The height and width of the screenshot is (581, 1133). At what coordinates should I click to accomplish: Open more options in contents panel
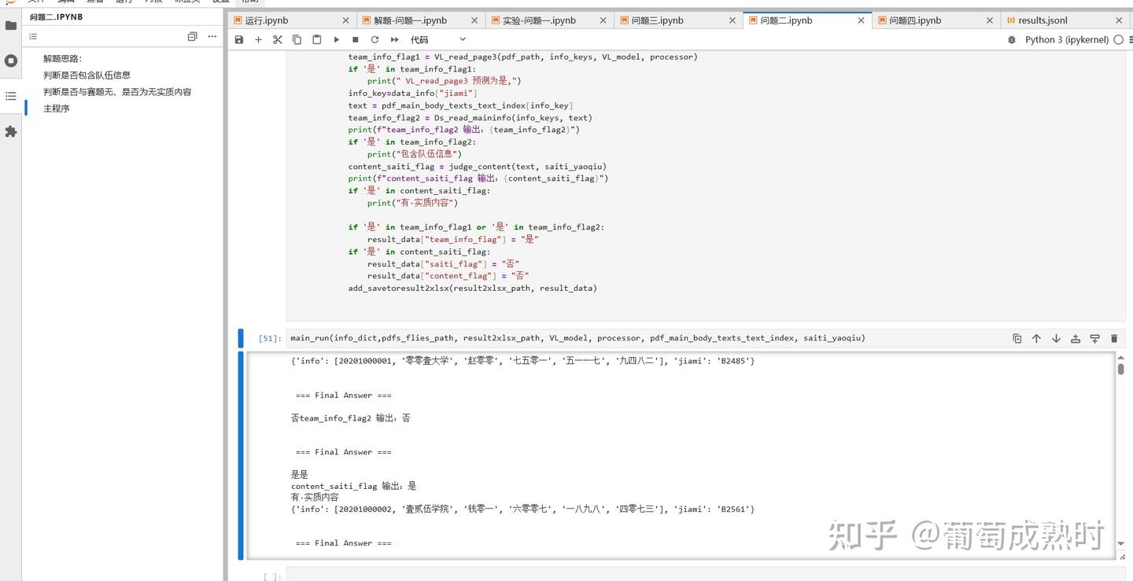pyautogui.click(x=212, y=36)
